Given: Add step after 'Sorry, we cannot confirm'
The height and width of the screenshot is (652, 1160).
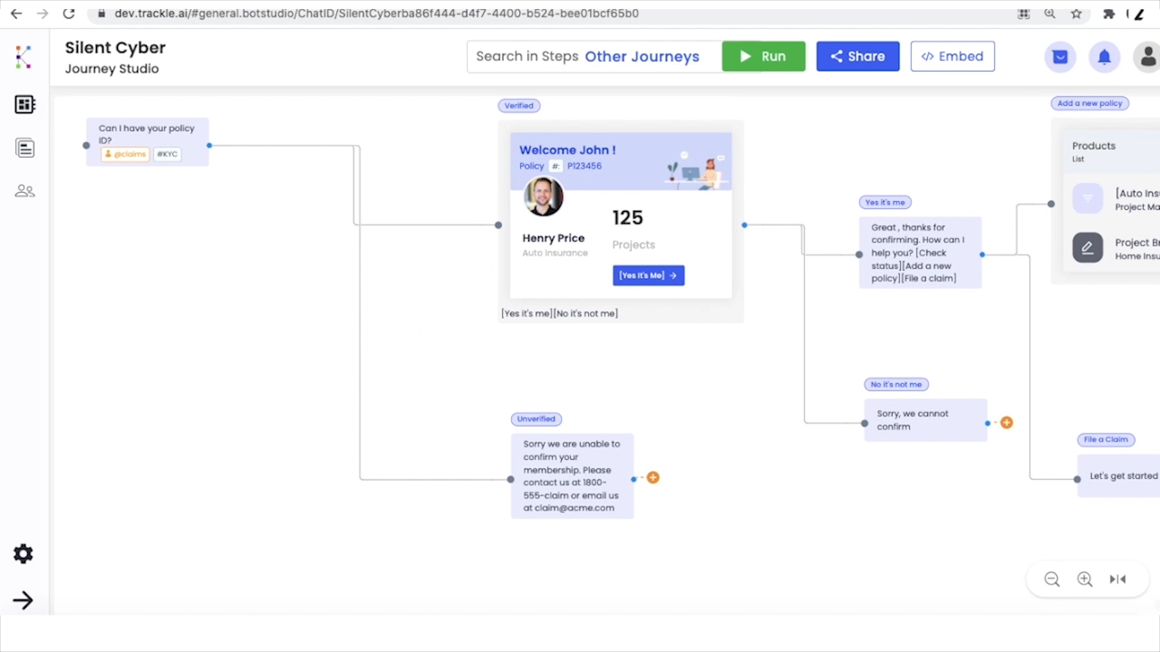Looking at the screenshot, I should click(x=1006, y=423).
